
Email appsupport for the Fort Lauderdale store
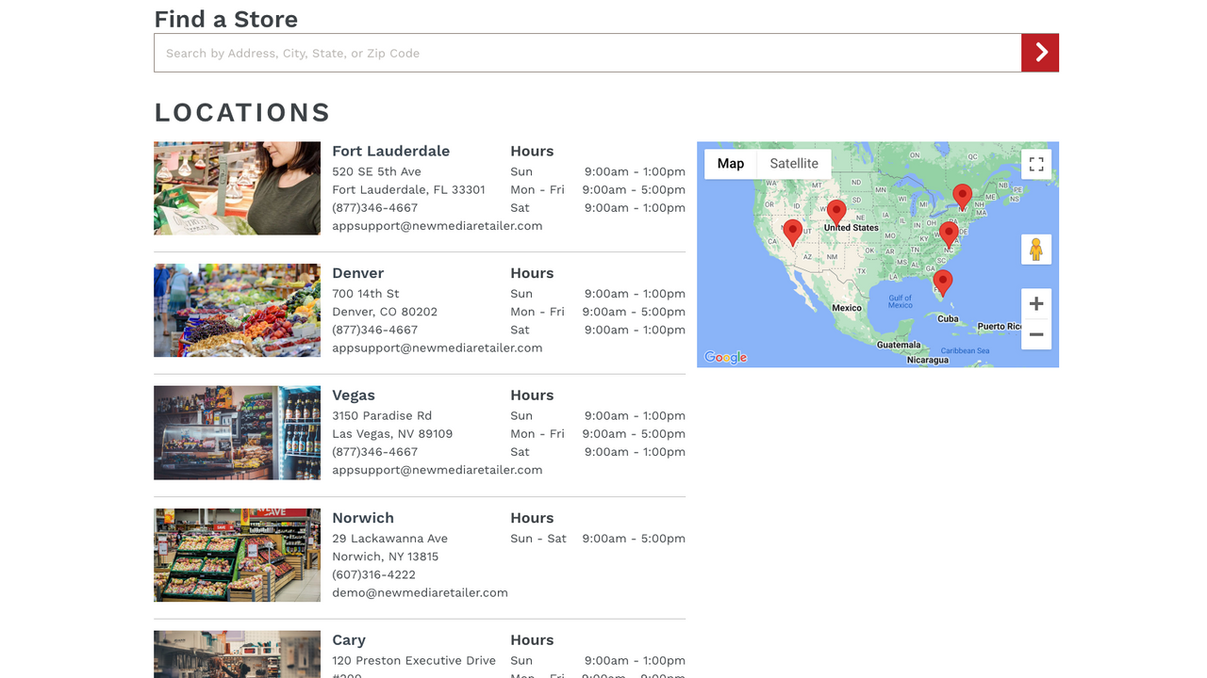coord(437,225)
